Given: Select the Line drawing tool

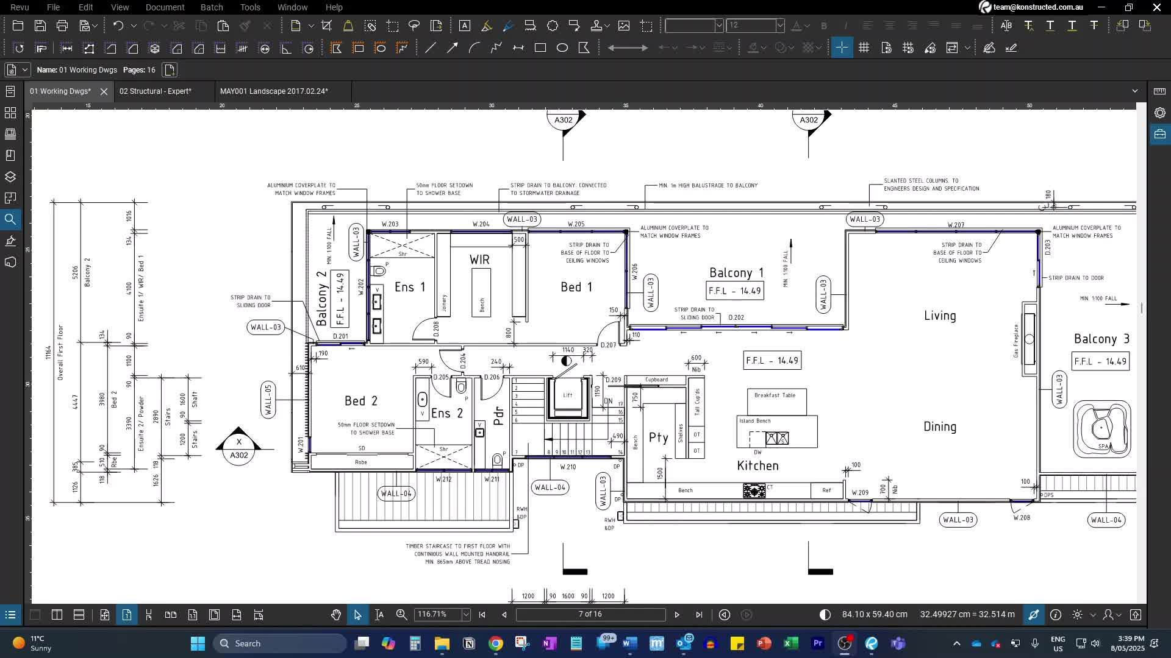Looking at the screenshot, I should (431, 48).
